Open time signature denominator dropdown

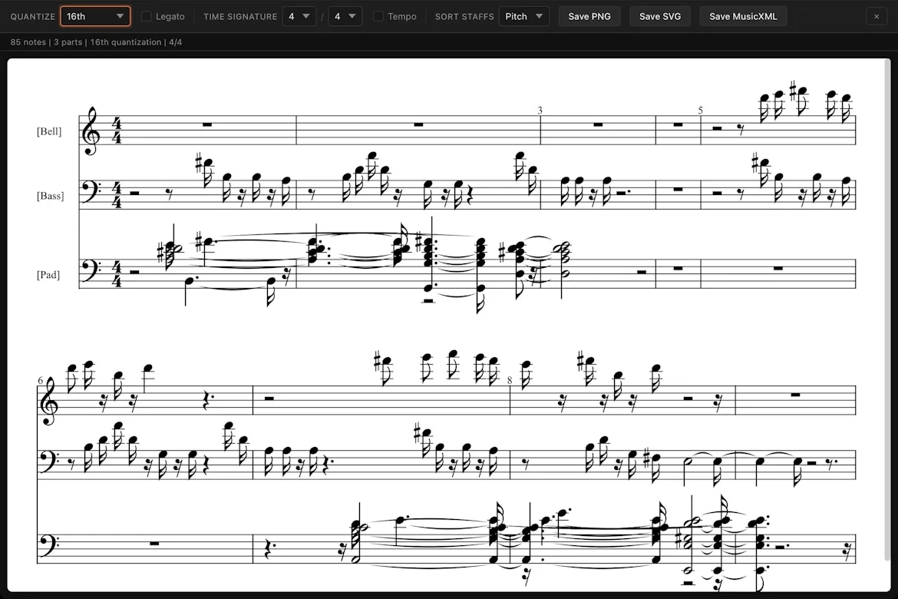345,16
